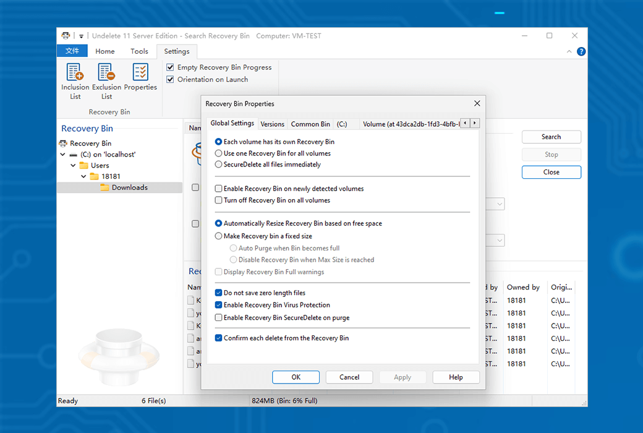Enable Recovery Bin SecureDelete on purge

[219, 318]
